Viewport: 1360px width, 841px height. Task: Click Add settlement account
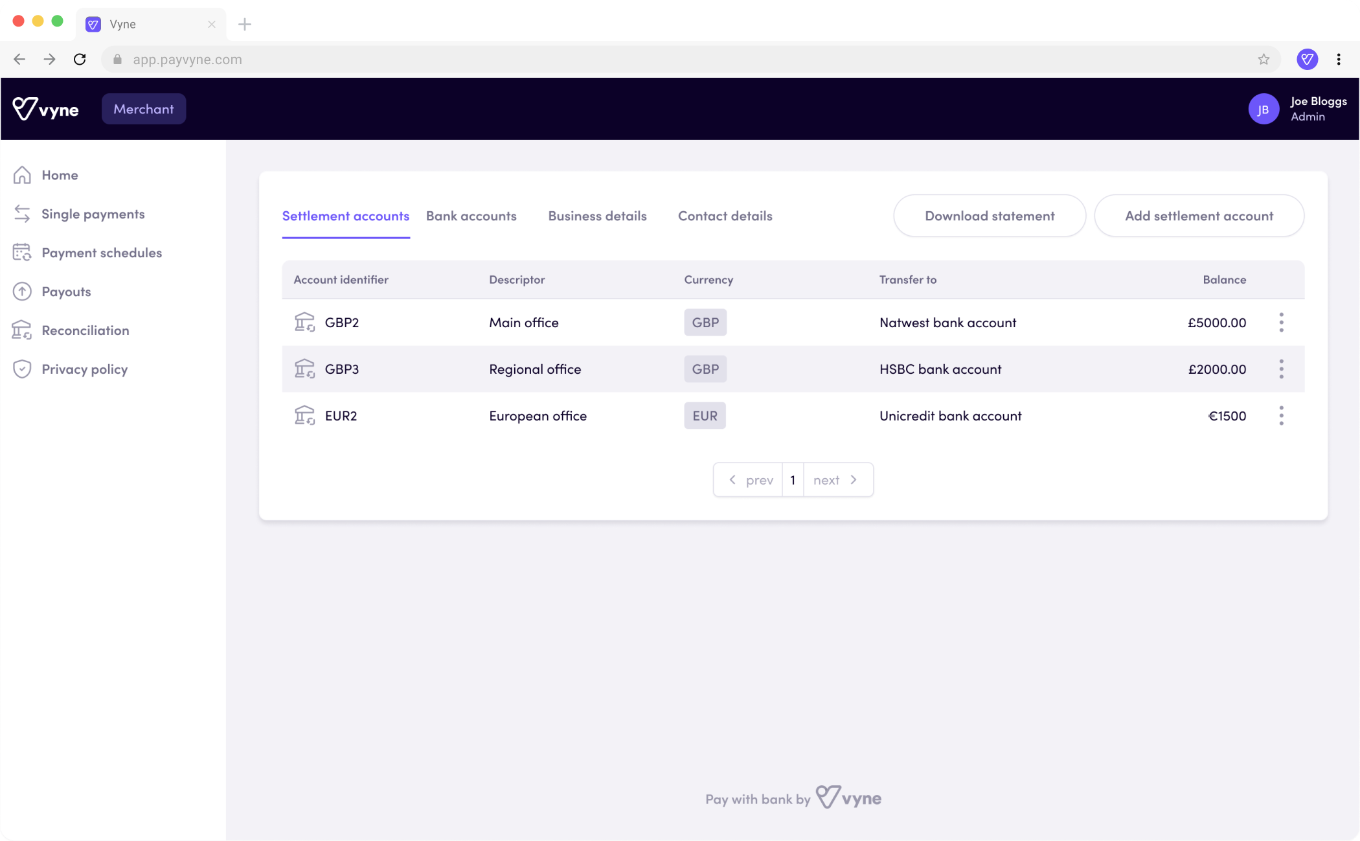point(1199,216)
